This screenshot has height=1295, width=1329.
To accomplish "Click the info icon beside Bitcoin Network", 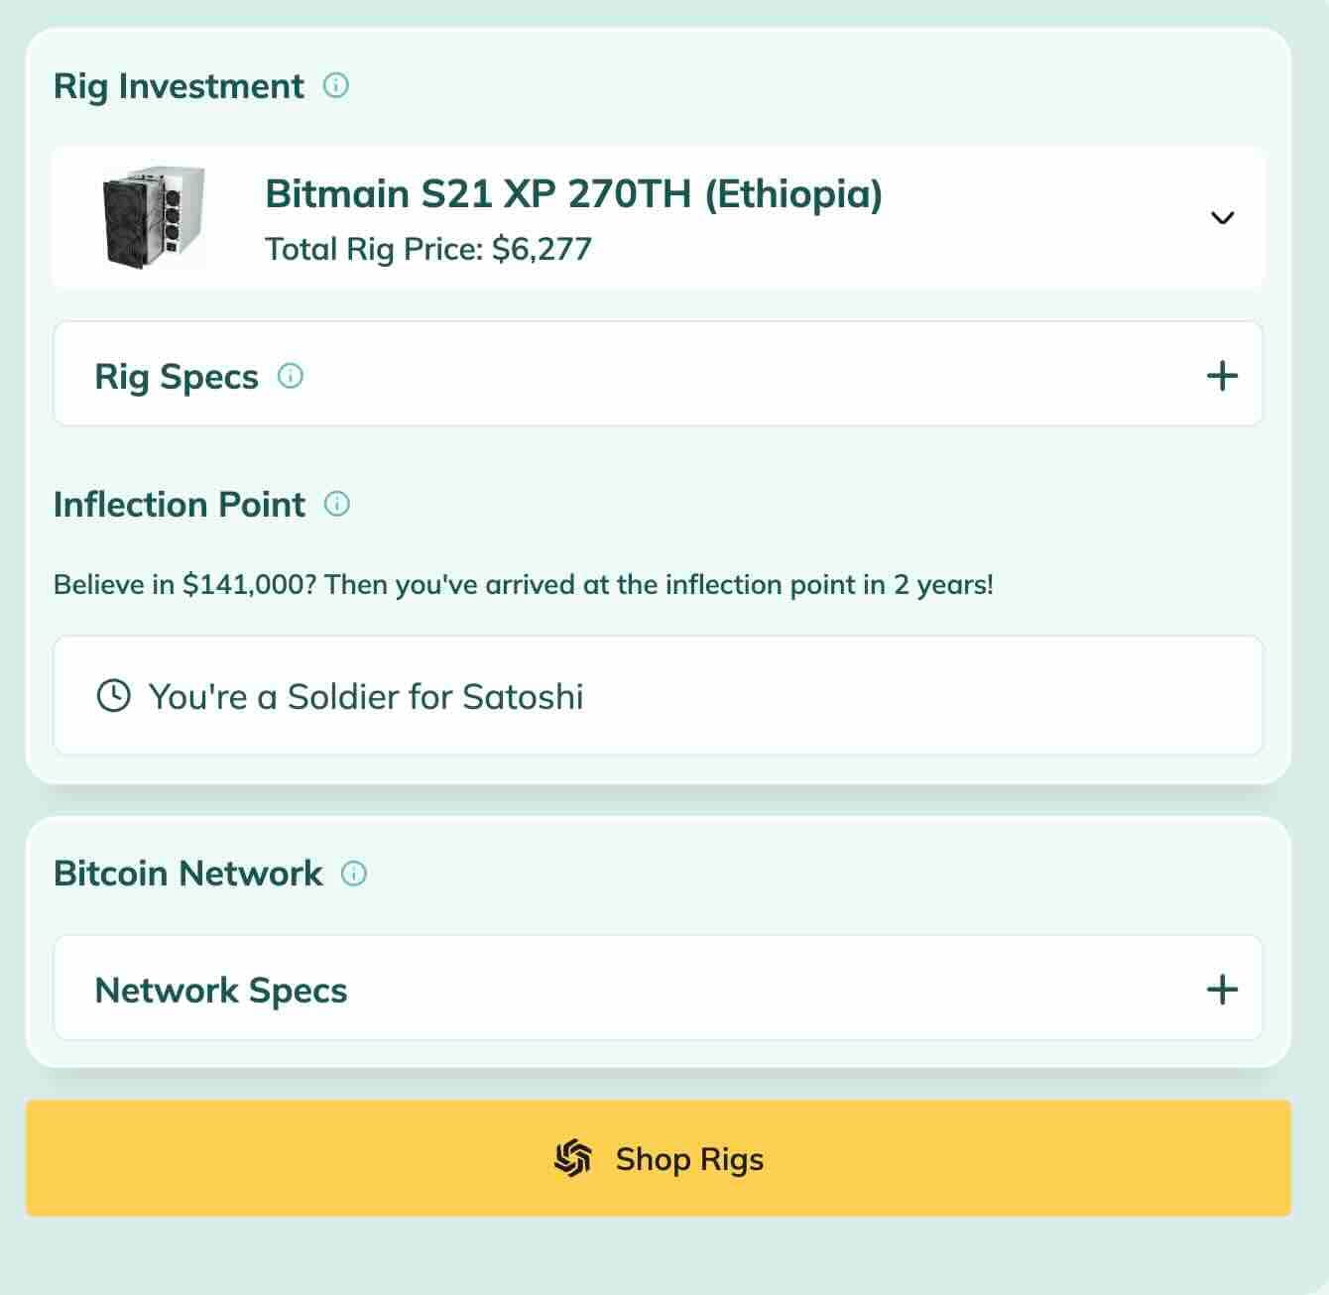I will pyautogui.click(x=354, y=874).
